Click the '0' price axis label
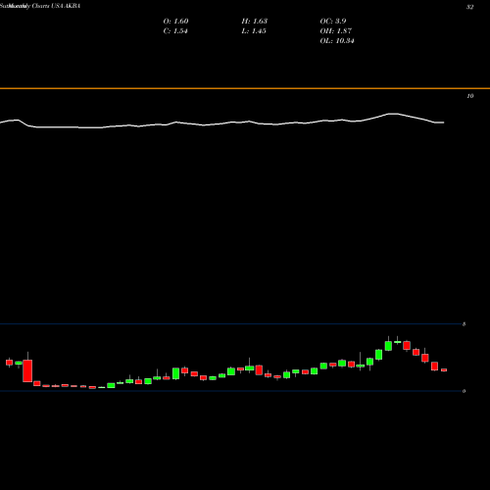 point(464,391)
